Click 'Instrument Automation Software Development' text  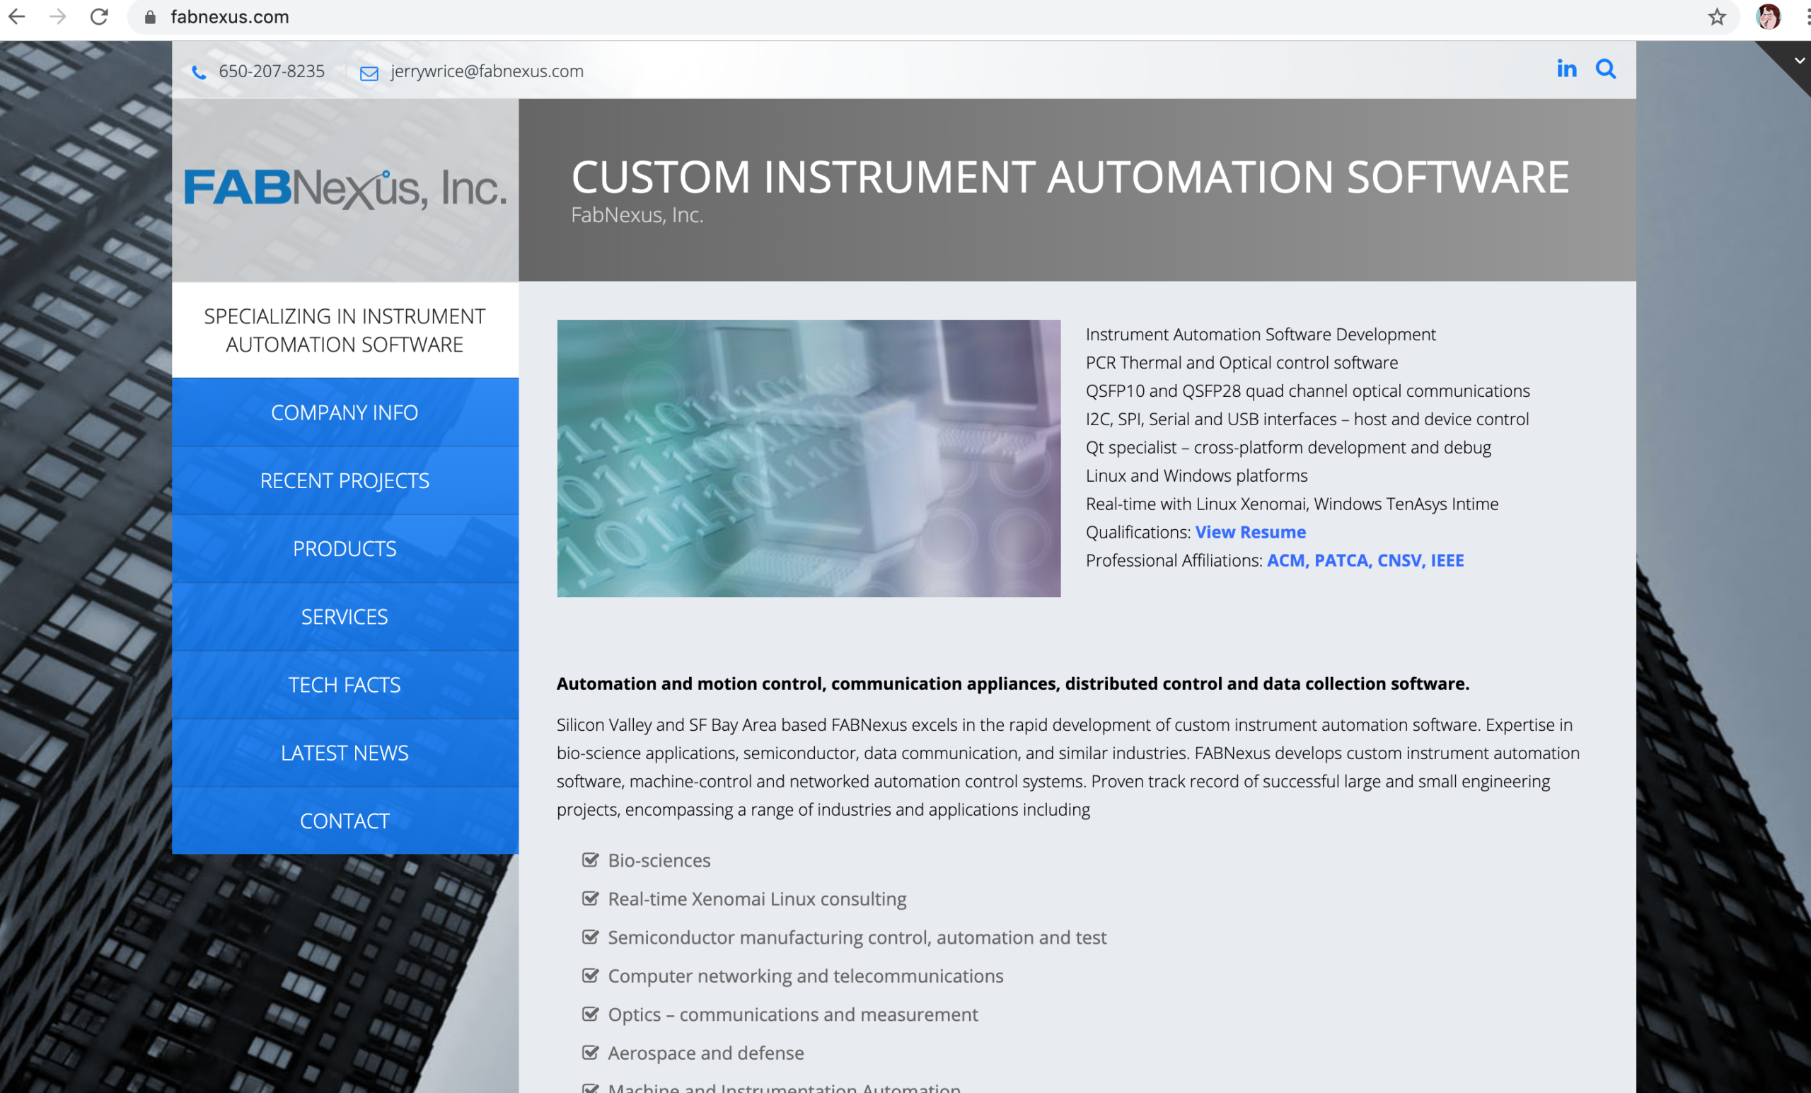1261,335
